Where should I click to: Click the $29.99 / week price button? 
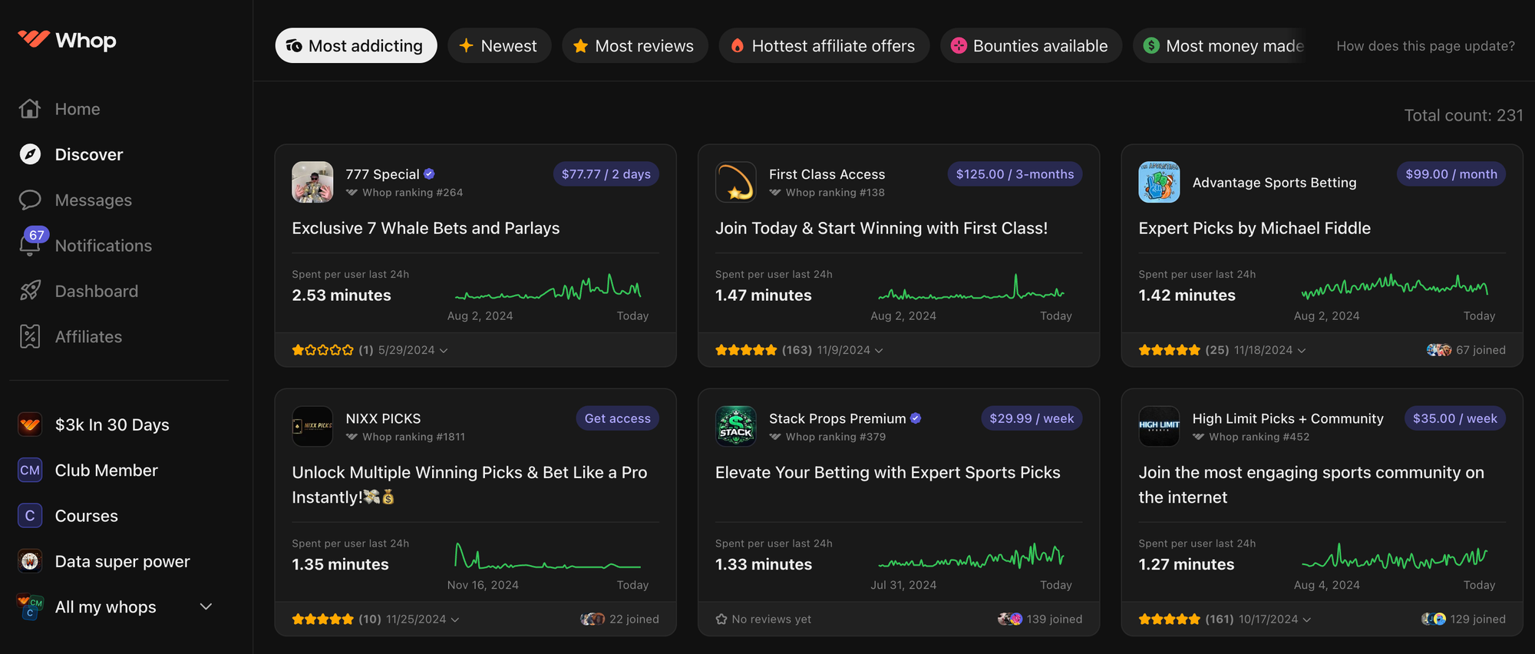(1032, 418)
